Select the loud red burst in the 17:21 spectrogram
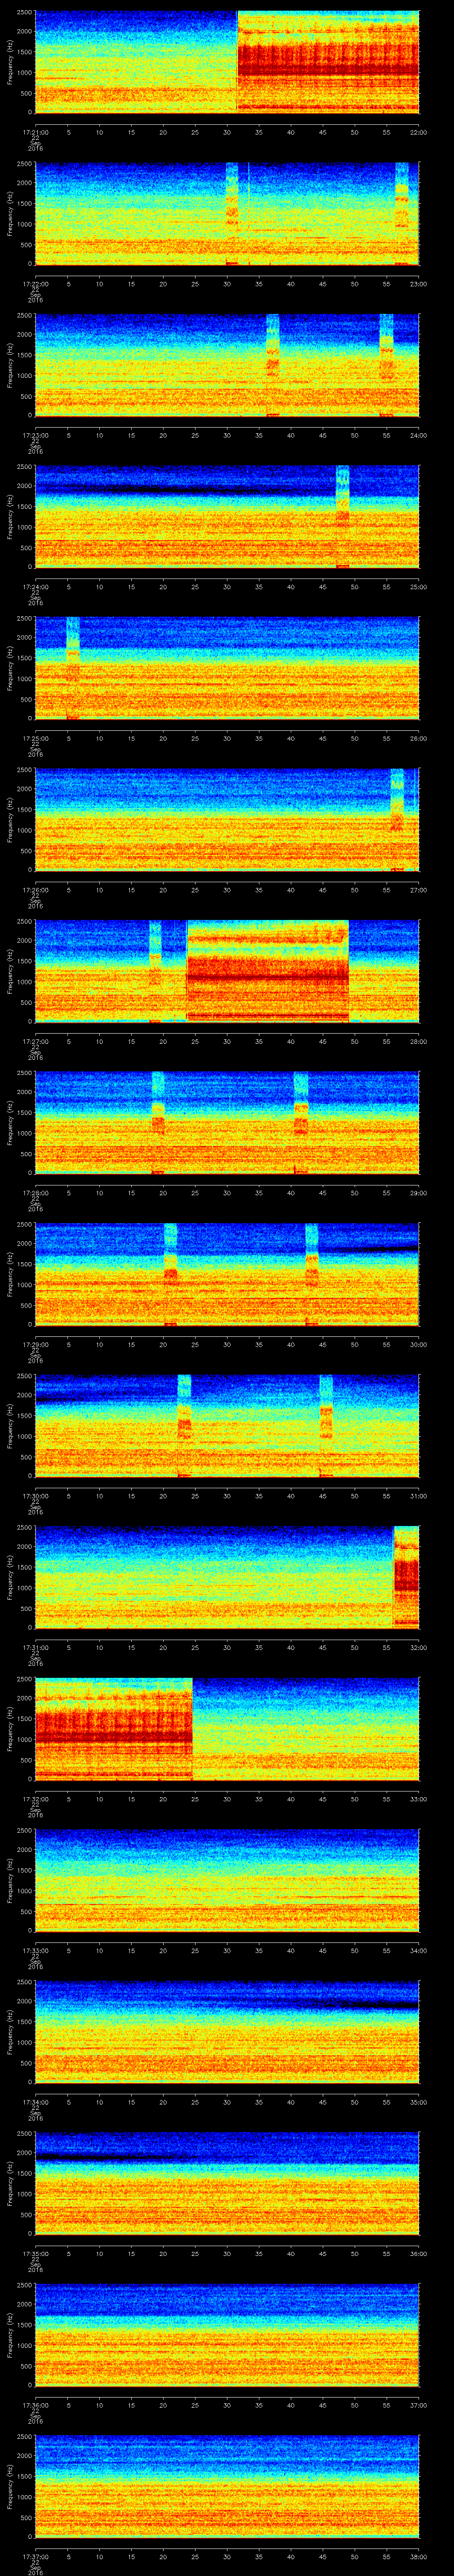The image size is (454, 2576). 327,62
